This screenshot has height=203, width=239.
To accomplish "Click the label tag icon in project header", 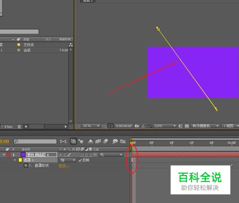I will click(19, 39).
